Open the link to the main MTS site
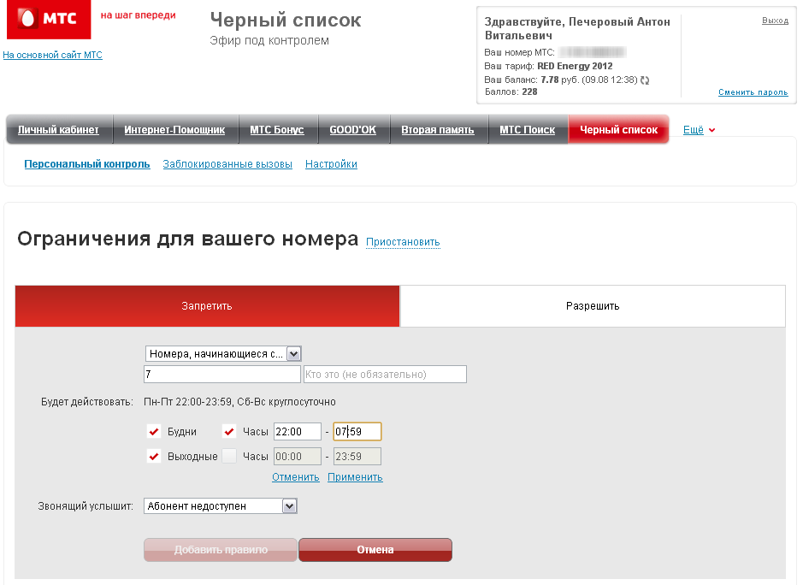This screenshot has height=585, width=803. (x=53, y=55)
